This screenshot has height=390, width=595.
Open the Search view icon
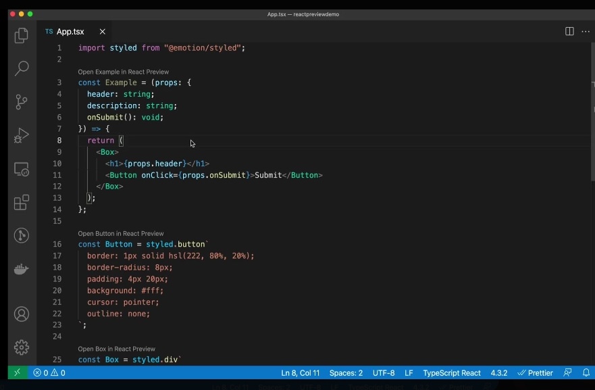[22, 68]
